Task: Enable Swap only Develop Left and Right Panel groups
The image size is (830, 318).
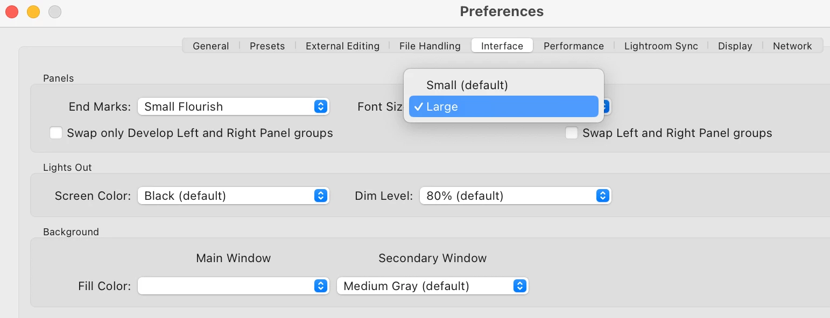Action: 56,133
